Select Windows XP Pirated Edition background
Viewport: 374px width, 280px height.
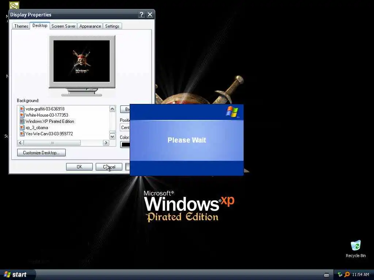pos(50,121)
